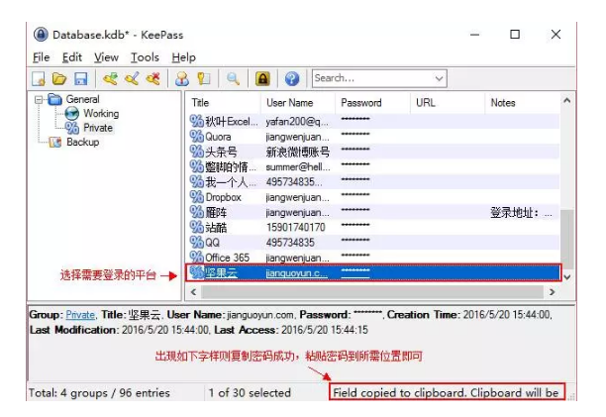
Task: Click the New database toolbar icon
Action: coord(39,79)
